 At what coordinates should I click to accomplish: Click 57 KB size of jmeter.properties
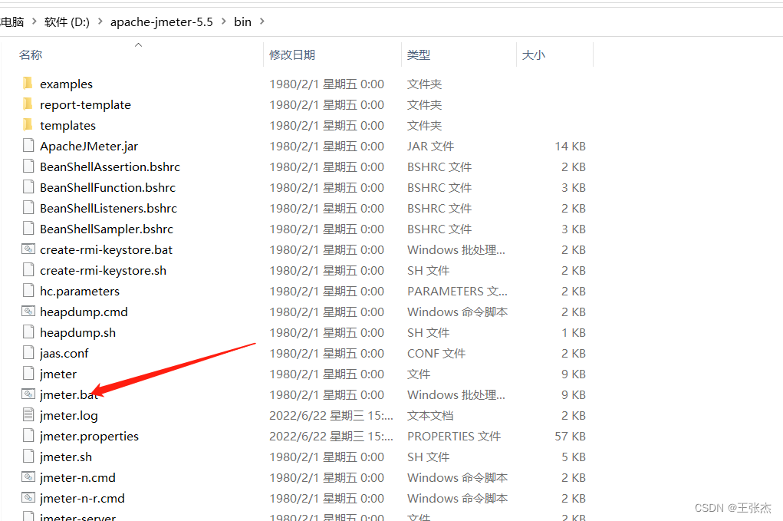[x=570, y=436]
